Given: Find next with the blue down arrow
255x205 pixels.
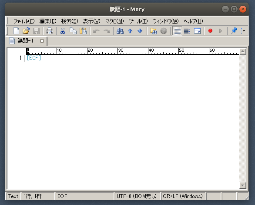Looking at the screenshot, I should [x=140, y=31].
